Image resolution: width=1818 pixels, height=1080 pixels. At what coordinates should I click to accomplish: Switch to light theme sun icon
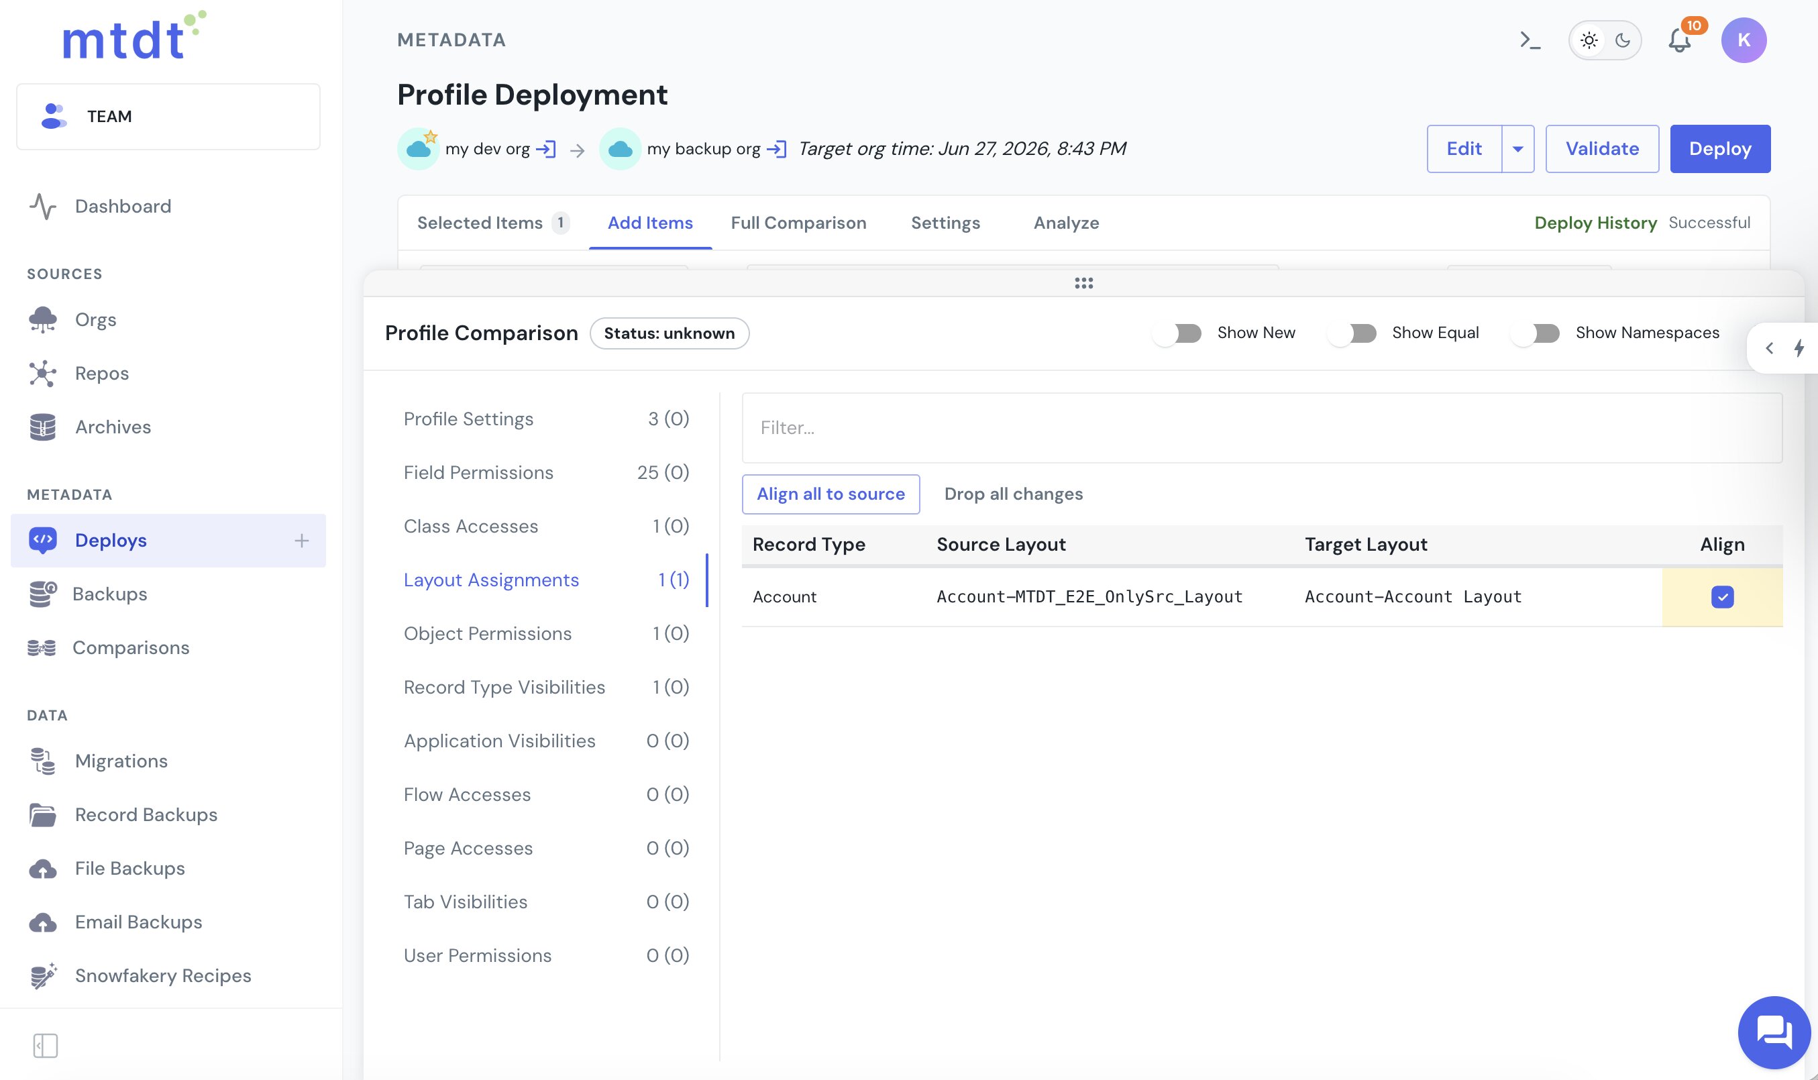pyautogui.click(x=1589, y=41)
